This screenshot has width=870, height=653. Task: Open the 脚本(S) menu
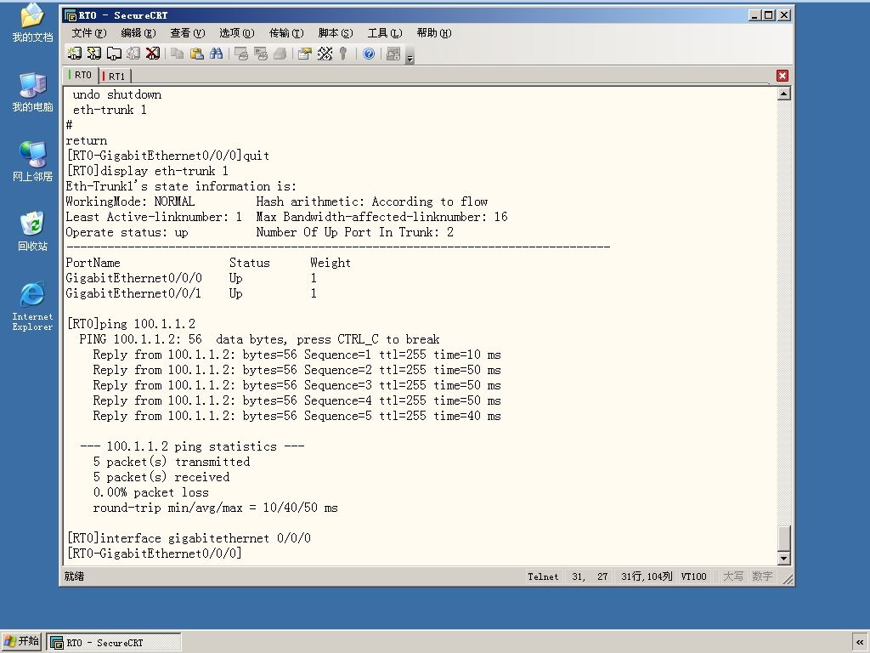[x=336, y=33]
